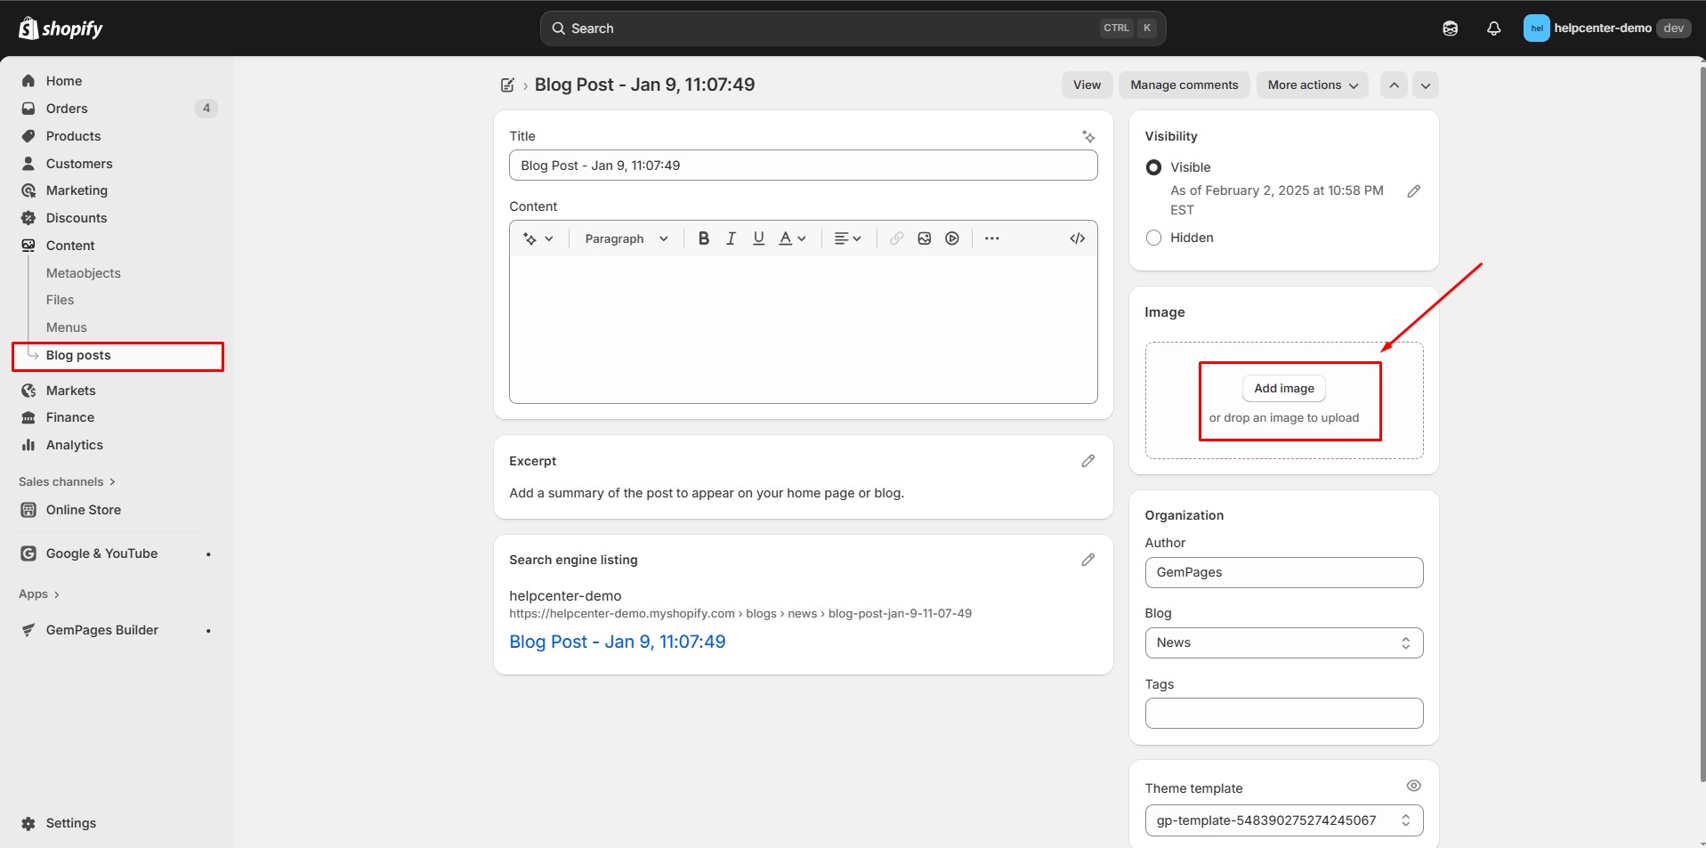
Task: Click the Add image button
Action: click(1283, 388)
